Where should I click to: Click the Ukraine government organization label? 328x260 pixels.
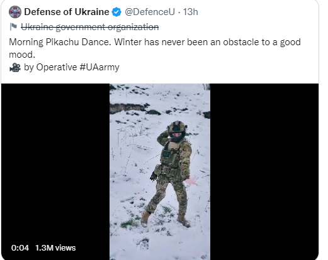[x=90, y=27]
